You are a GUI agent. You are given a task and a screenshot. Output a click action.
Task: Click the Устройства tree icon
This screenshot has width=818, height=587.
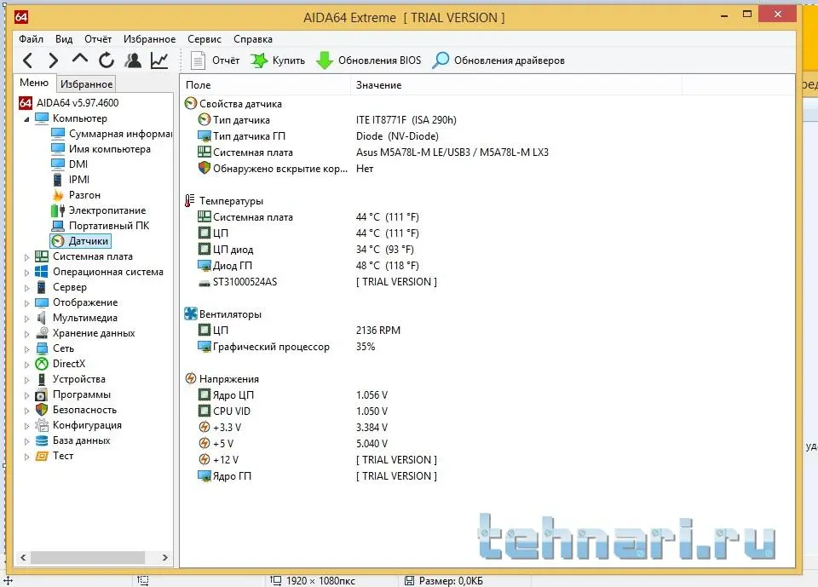click(42, 379)
